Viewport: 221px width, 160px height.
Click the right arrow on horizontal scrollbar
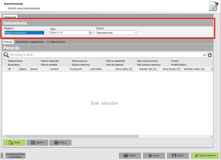pyautogui.click(x=211, y=136)
